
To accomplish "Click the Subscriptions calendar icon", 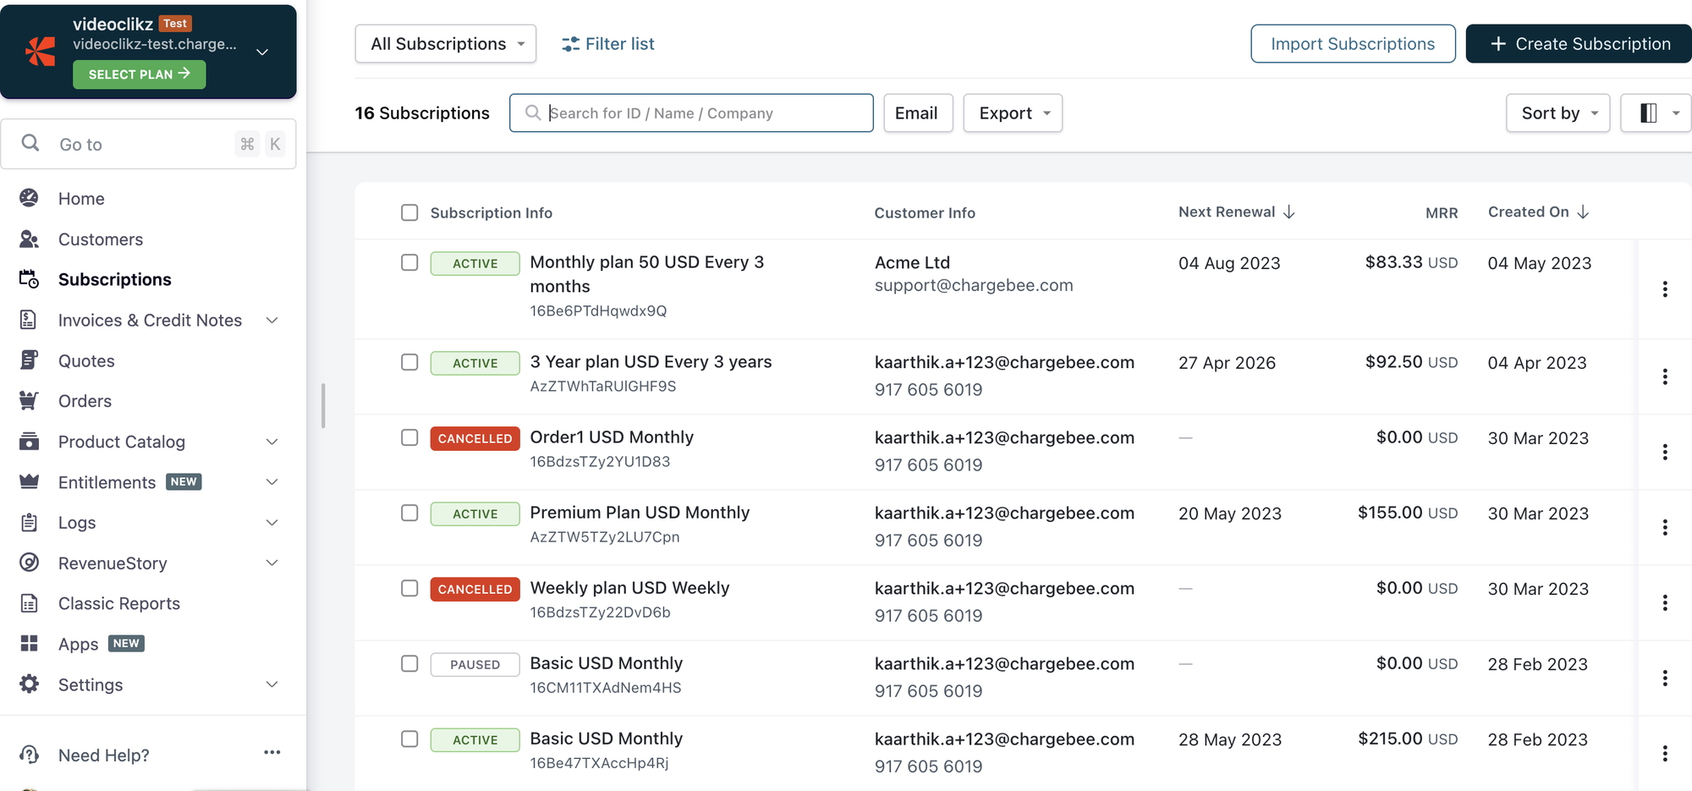I will [x=29, y=279].
